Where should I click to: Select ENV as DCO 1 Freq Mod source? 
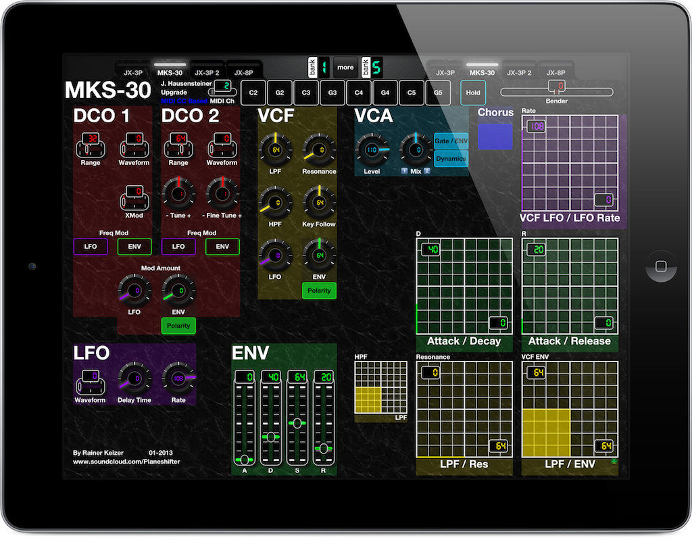[x=134, y=247]
